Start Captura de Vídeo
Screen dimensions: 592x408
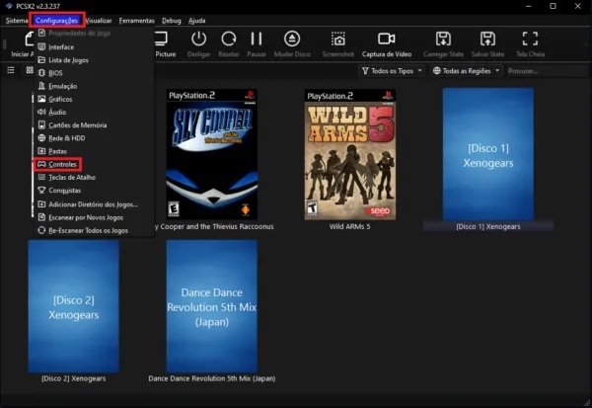click(x=387, y=43)
